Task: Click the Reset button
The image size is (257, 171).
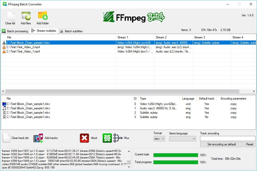Action: coord(250,144)
